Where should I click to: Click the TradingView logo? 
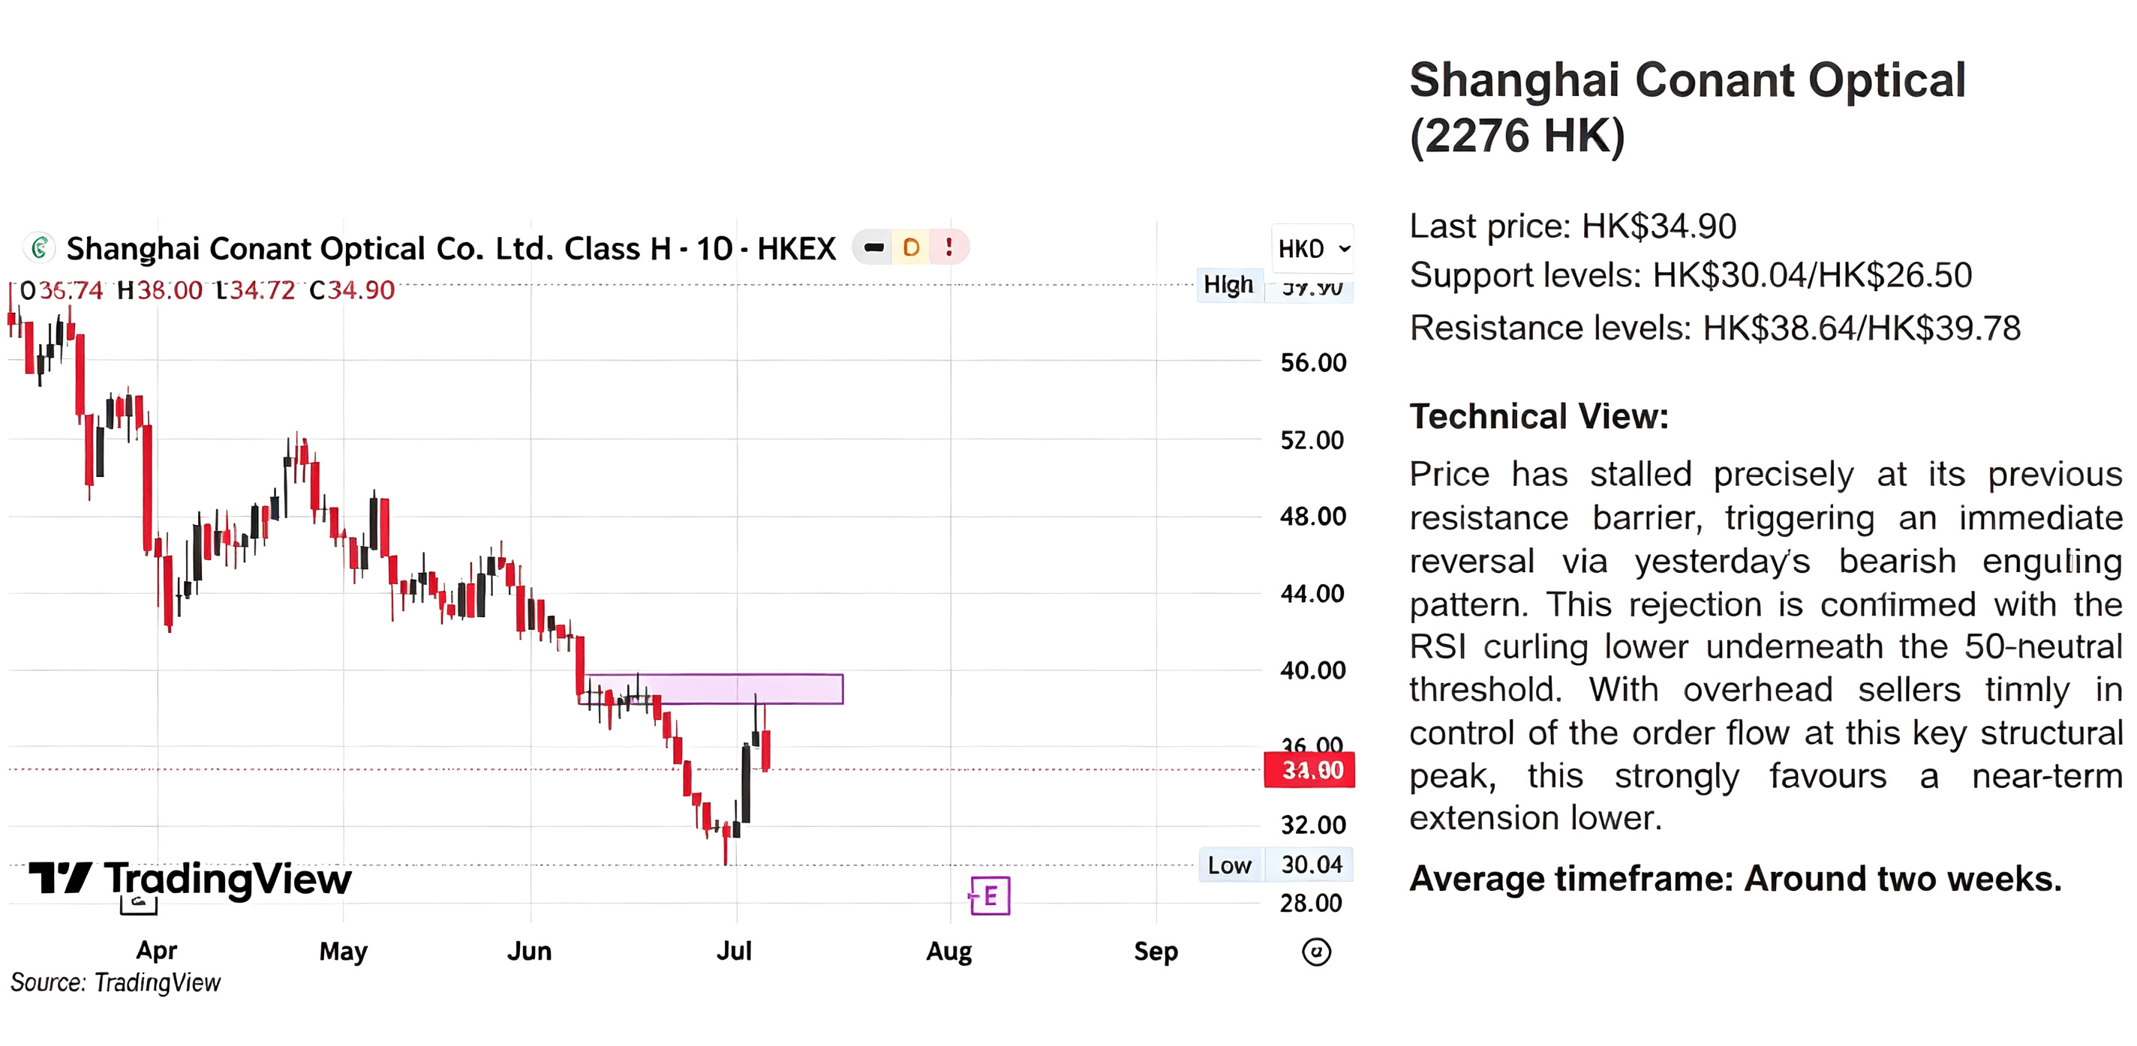coord(190,879)
